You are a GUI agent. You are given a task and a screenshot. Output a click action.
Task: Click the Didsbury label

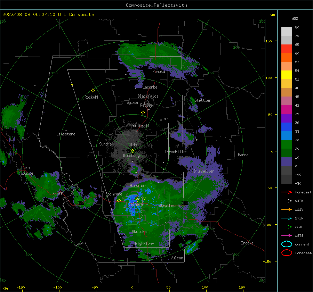131,156
